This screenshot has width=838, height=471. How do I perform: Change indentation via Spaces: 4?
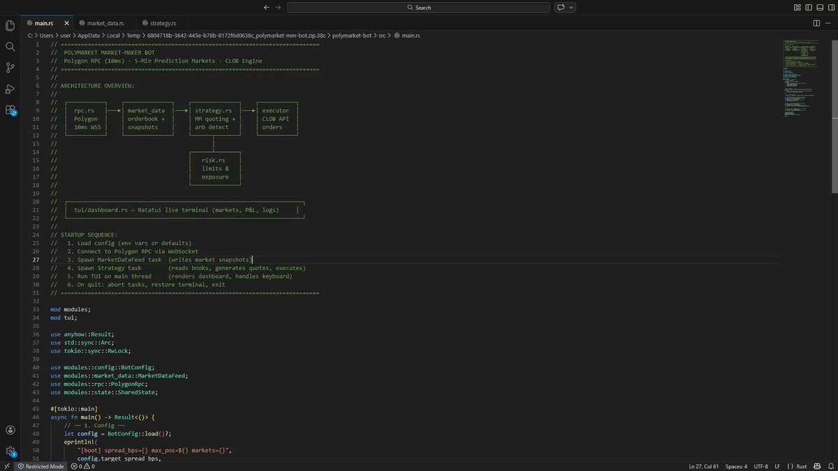tap(736, 466)
